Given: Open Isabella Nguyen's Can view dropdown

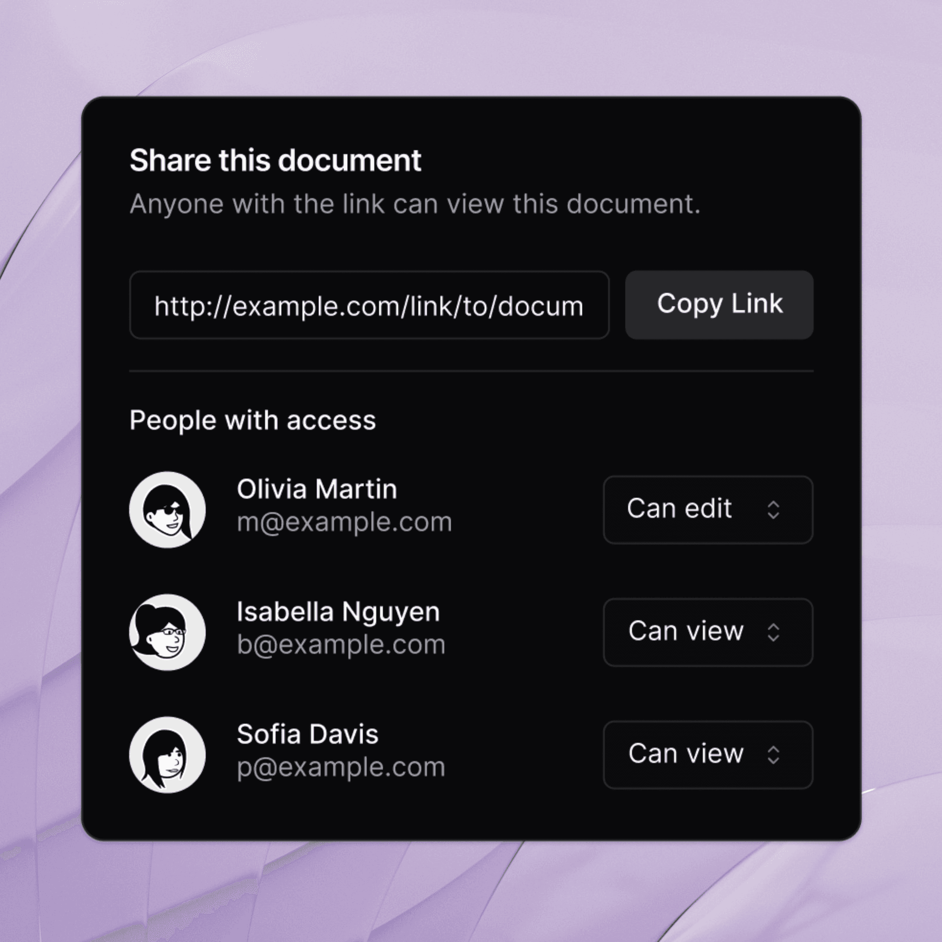Looking at the screenshot, I should [708, 632].
